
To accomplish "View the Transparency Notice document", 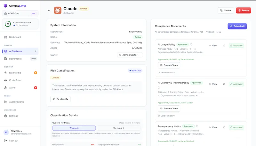I will [x=213, y=127].
